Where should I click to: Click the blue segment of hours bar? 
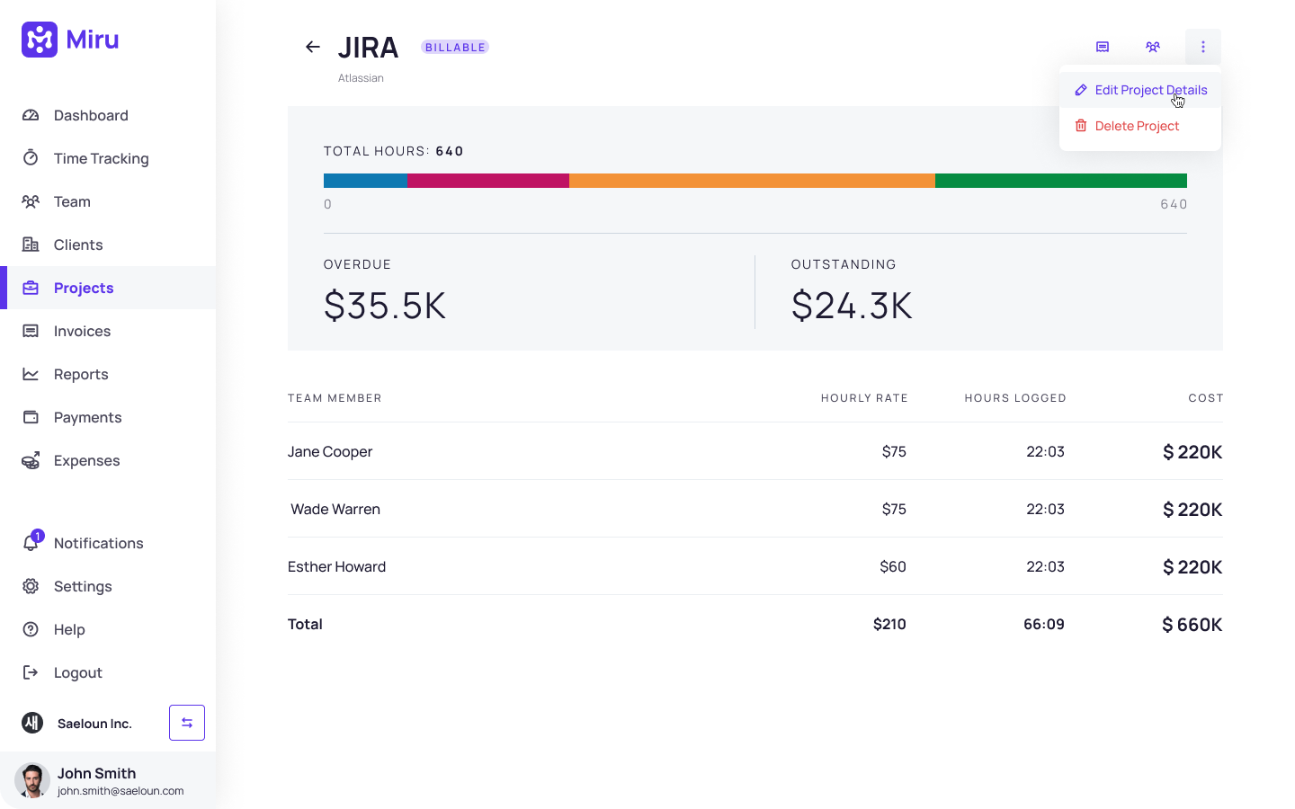pyautogui.click(x=365, y=181)
